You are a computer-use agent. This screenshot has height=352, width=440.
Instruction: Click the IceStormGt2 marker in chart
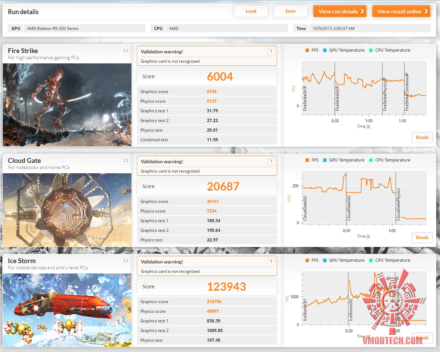coord(351,310)
